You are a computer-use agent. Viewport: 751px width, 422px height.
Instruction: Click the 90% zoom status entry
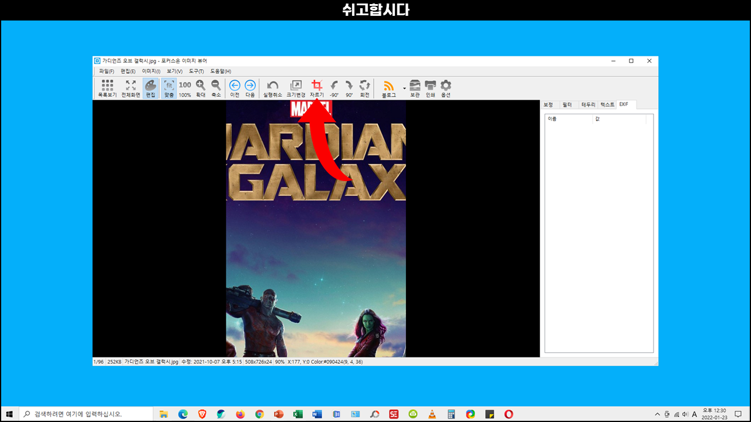pyautogui.click(x=280, y=362)
